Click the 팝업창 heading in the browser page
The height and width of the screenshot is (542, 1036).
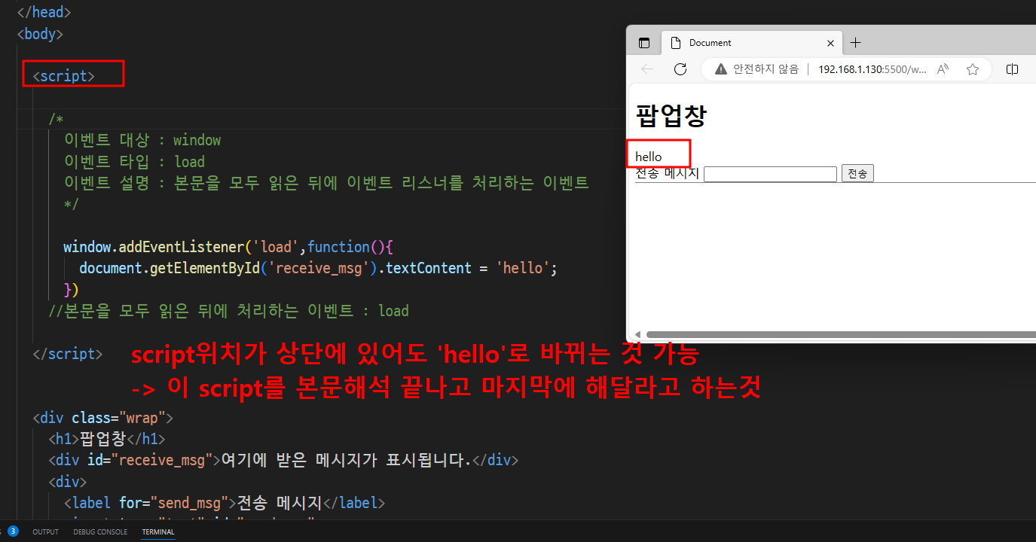(x=671, y=117)
